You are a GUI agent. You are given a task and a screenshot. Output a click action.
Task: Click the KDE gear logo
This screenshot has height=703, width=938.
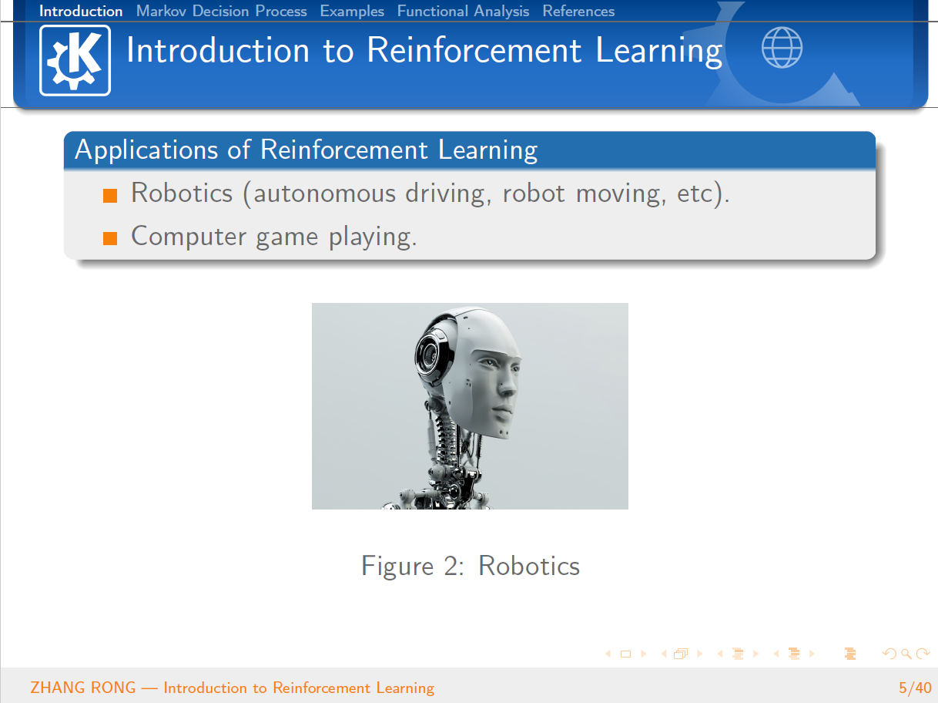(75, 60)
